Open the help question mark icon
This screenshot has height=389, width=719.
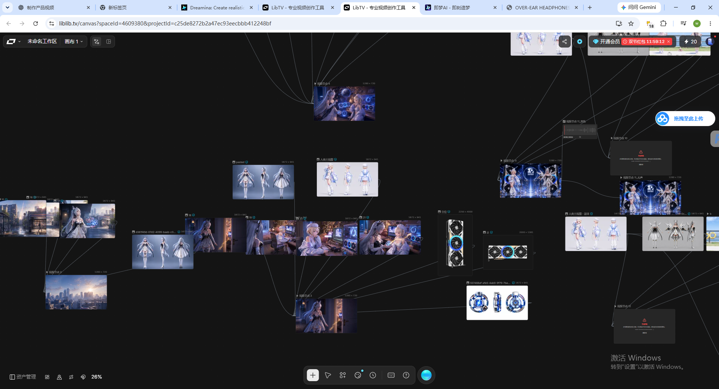(406, 375)
